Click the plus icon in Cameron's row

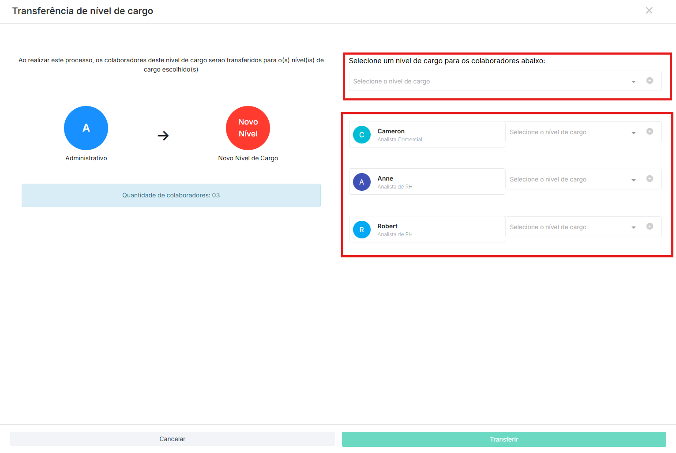tap(650, 132)
